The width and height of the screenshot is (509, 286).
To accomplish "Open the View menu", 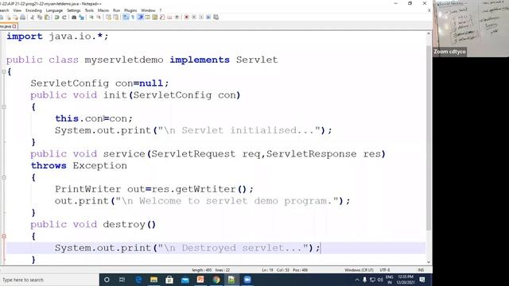I will click(x=17, y=10).
